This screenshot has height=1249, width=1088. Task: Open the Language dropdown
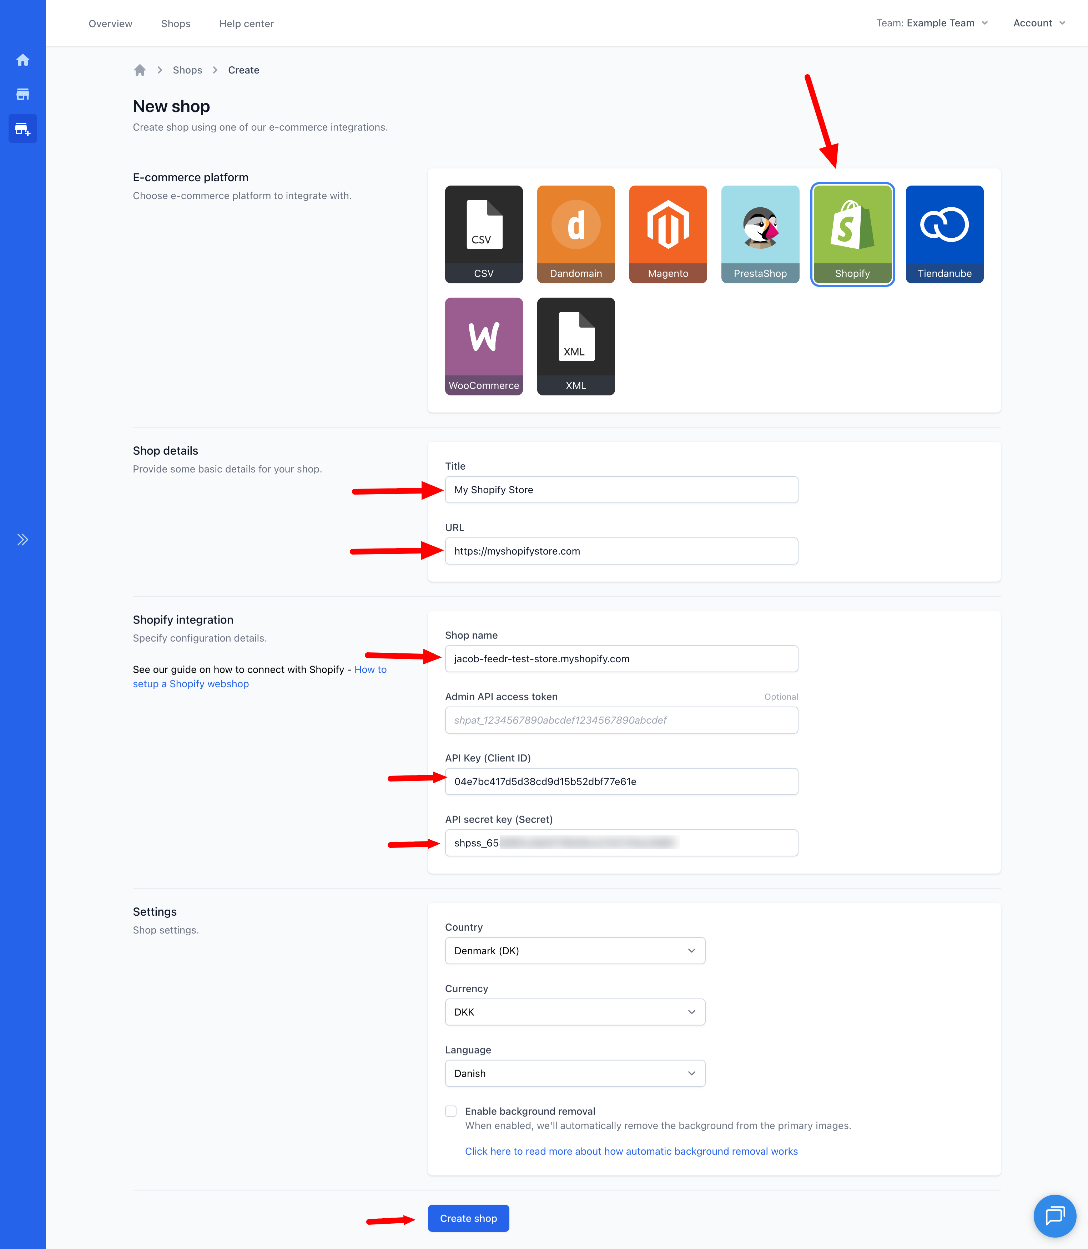574,1073
